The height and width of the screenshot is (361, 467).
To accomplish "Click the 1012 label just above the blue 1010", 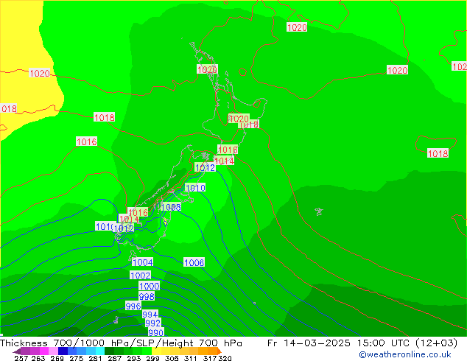I will [205, 167].
